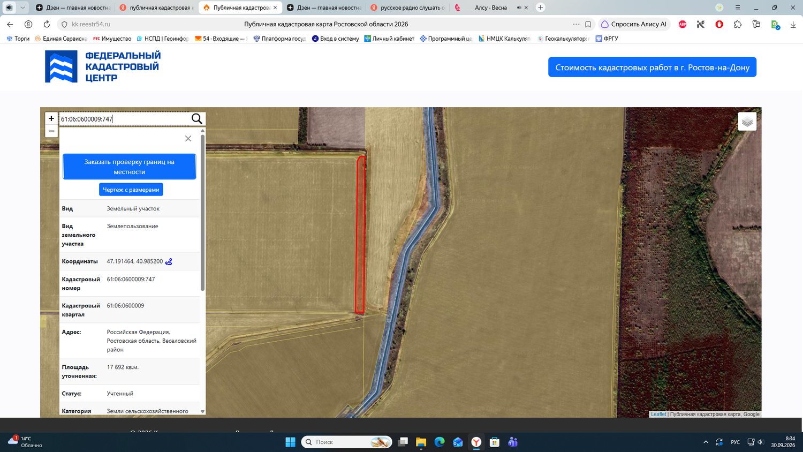Screen dimensions: 803x452
Task: Open the browser main menu
Action: click(x=738, y=7)
